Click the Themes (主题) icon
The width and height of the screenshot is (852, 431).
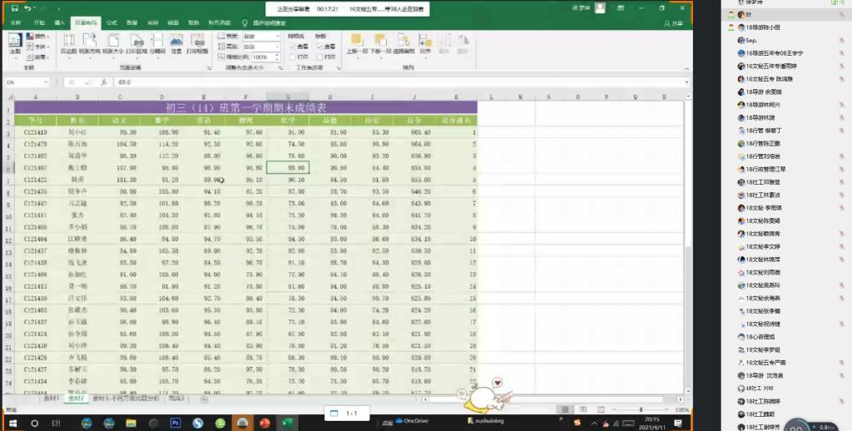coord(15,43)
